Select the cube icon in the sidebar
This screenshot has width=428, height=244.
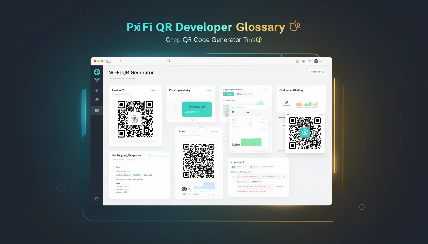(x=97, y=90)
